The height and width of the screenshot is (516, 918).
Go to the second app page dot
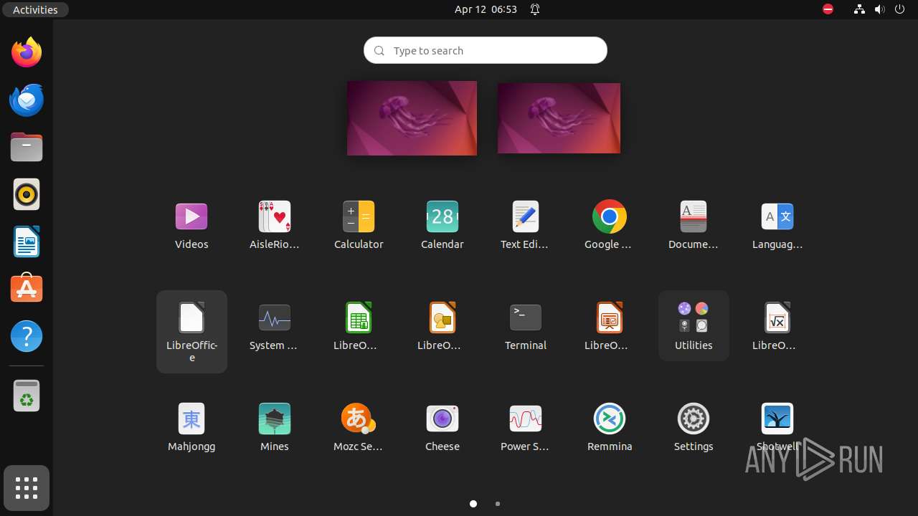pyautogui.click(x=498, y=504)
